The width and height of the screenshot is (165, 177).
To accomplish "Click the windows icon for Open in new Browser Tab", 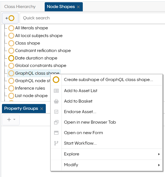I will tap(56, 122).
